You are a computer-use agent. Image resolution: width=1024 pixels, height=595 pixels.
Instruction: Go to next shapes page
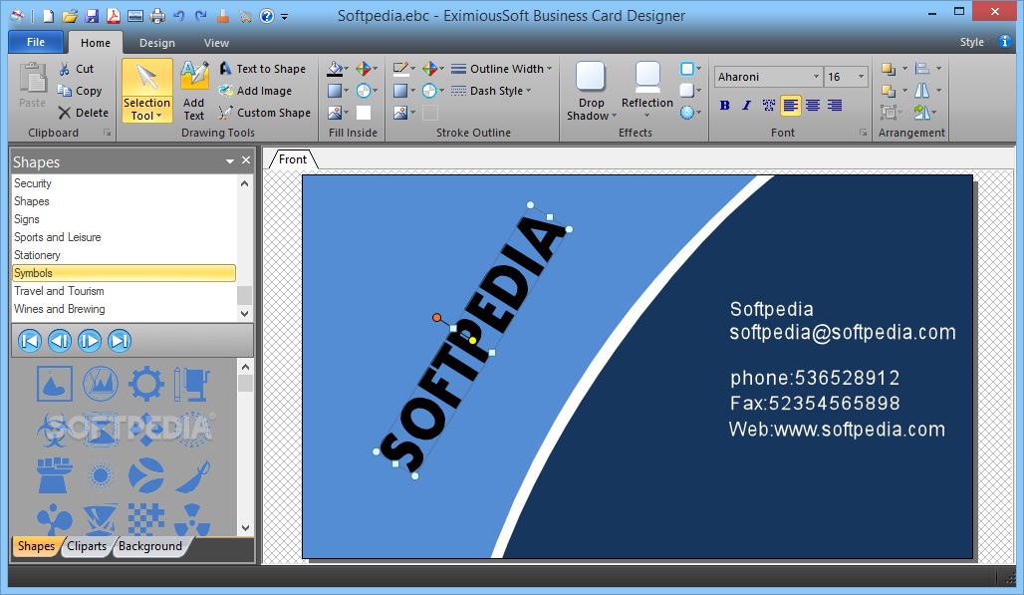click(90, 340)
